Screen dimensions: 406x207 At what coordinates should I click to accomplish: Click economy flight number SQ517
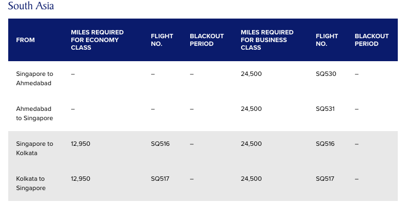coord(160,179)
